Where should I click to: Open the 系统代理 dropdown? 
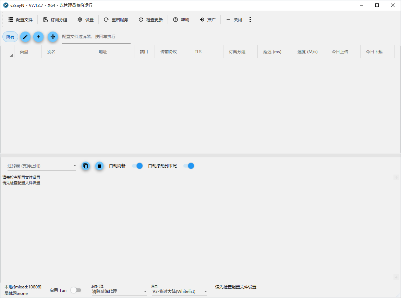tap(119, 291)
